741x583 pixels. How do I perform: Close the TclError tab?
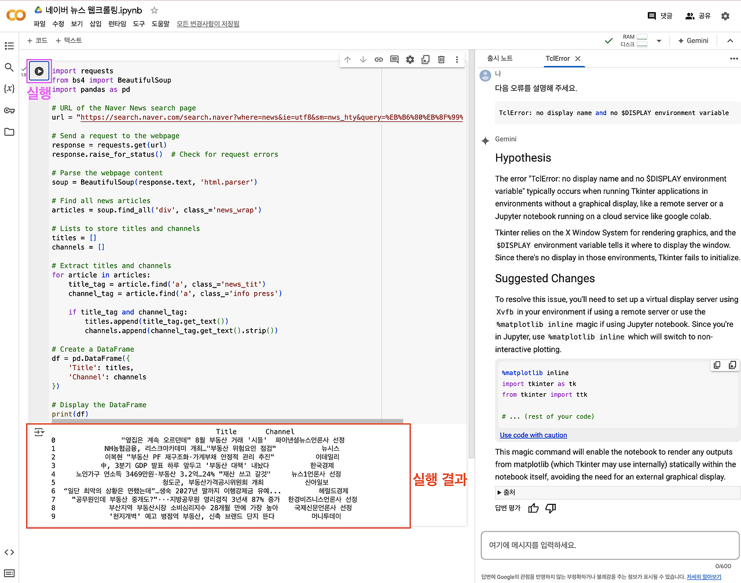pyautogui.click(x=578, y=58)
